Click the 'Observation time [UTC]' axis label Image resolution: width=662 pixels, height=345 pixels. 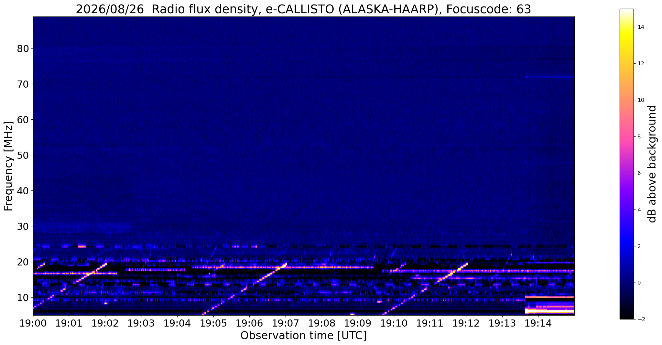point(303,336)
